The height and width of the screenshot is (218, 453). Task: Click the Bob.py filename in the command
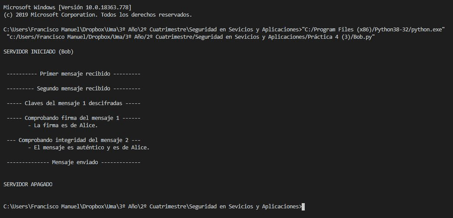click(362, 37)
